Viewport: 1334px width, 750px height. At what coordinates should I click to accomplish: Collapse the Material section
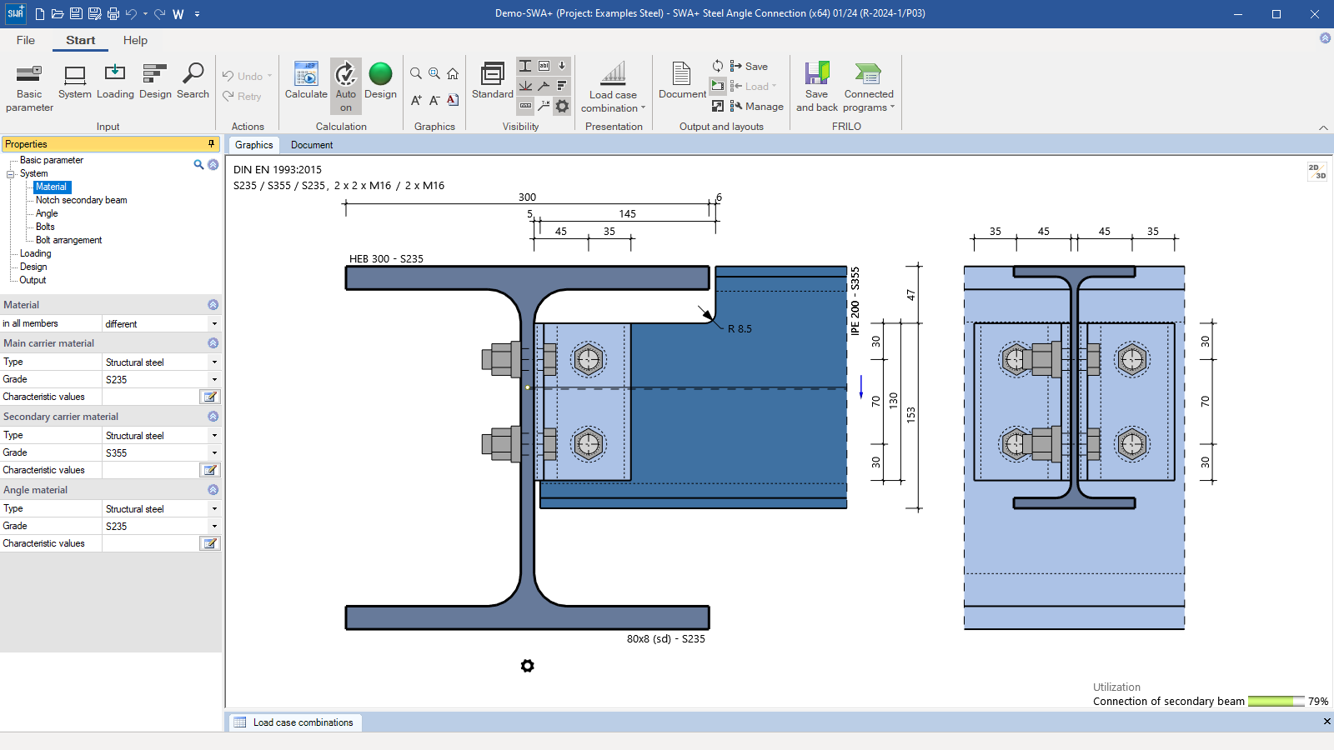213,305
